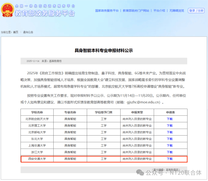208x181 pixels.
Task: Select the 西安交通大学 school name cell
Action: (x=37, y=159)
